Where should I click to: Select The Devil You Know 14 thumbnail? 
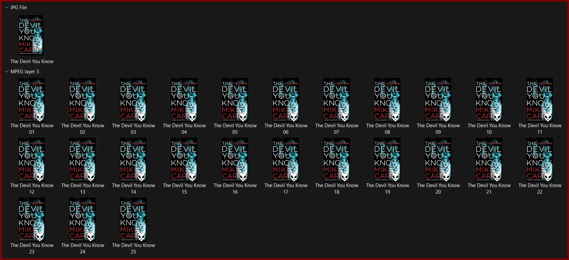click(x=133, y=160)
